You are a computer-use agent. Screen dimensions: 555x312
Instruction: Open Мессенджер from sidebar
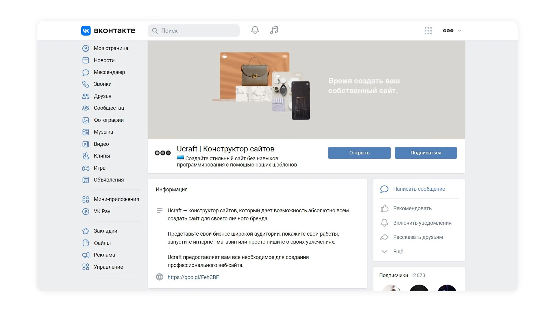pos(109,72)
